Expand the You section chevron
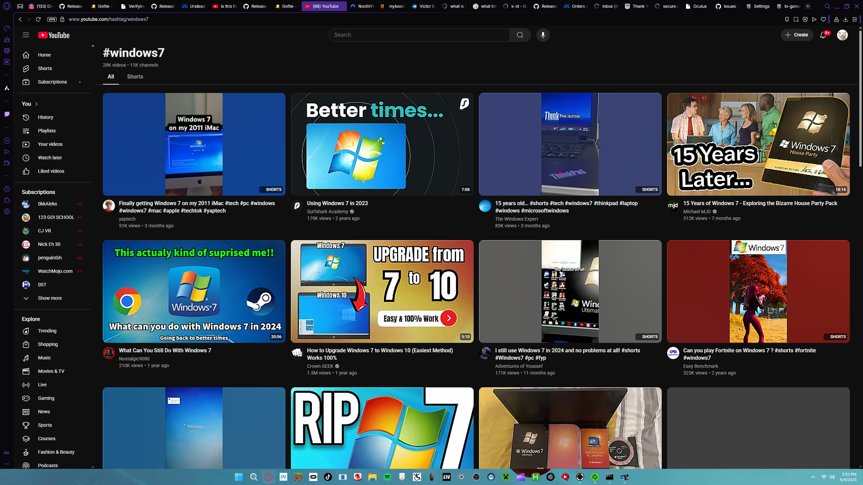863x485 pixels. click(36, 104)
